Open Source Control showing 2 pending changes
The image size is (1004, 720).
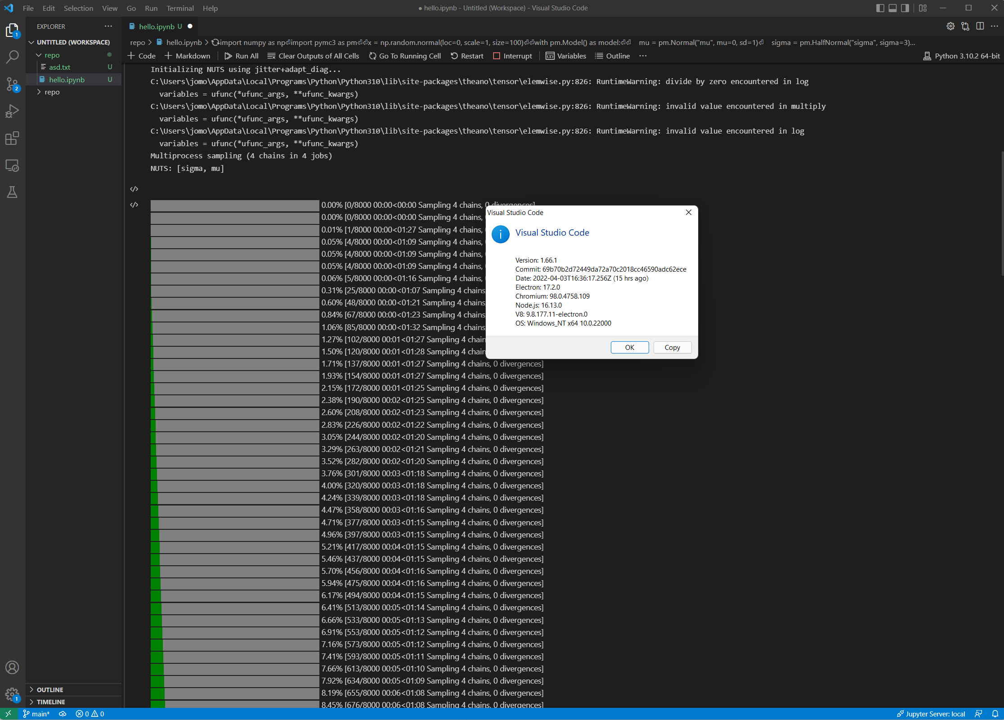click(12, 85)
